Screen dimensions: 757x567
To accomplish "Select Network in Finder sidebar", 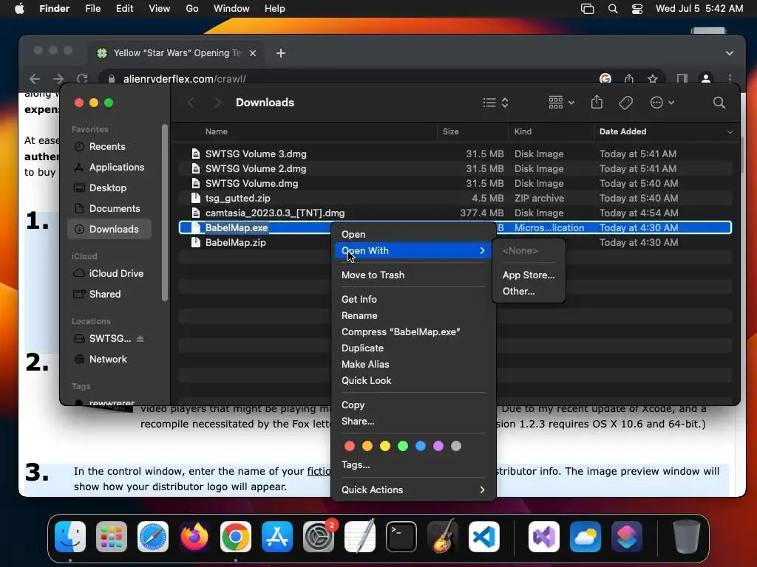I will coord(109,360).
